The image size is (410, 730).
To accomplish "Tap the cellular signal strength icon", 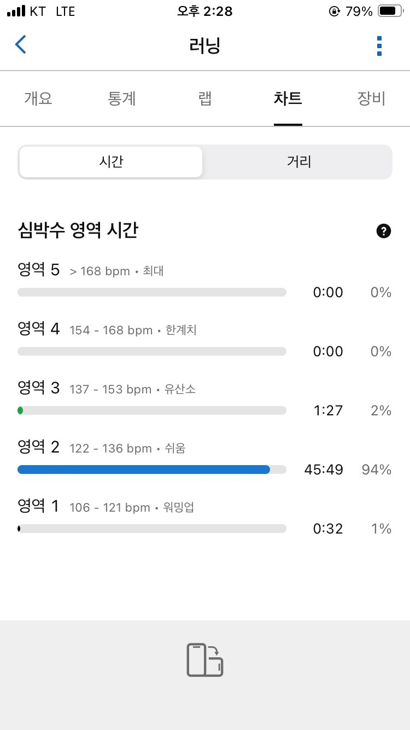I will pos(16,11).
